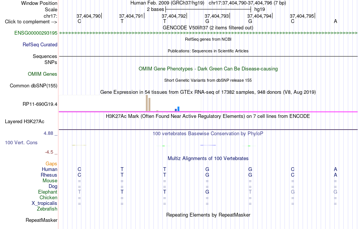
Task: Click the Scale track label
Action: click(51, 9)
